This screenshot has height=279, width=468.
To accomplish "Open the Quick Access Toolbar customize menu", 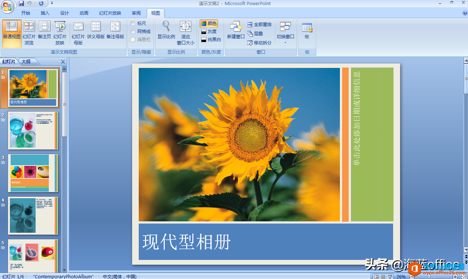I will [x=51, y=3].
